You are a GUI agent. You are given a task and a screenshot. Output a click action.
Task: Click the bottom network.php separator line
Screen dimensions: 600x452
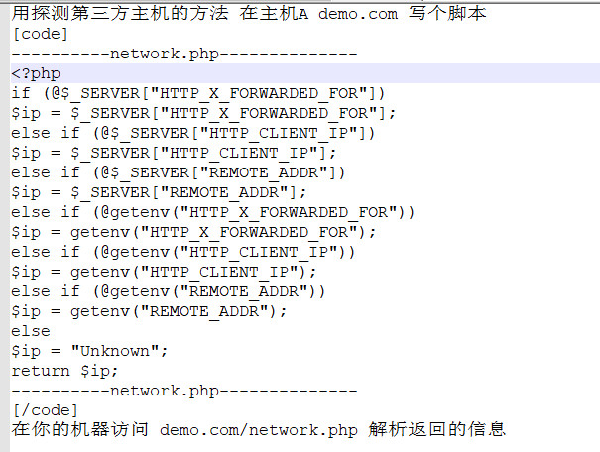click(x=184, y=391)
